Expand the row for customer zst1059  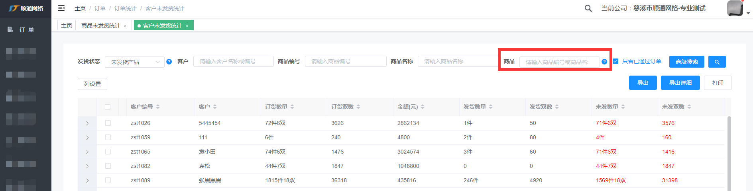coord(87,138)
